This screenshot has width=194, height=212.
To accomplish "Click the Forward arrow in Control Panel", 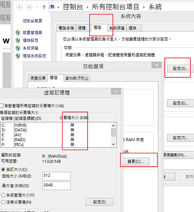I will [29, 7].
